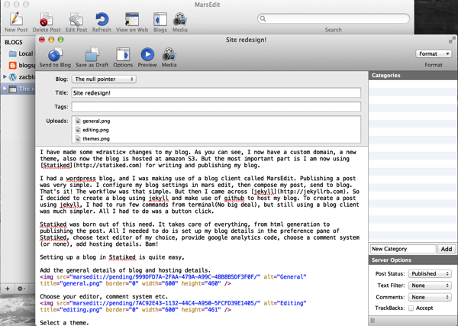
Task: Click the BLOGS sidebar heading
Action: 14,42
